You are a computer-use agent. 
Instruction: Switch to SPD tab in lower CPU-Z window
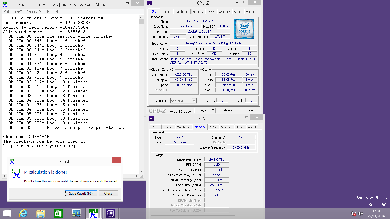(x=213, y=127)
